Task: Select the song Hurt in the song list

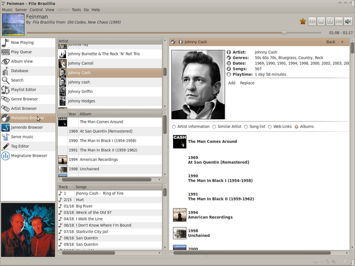Action: 110,199
